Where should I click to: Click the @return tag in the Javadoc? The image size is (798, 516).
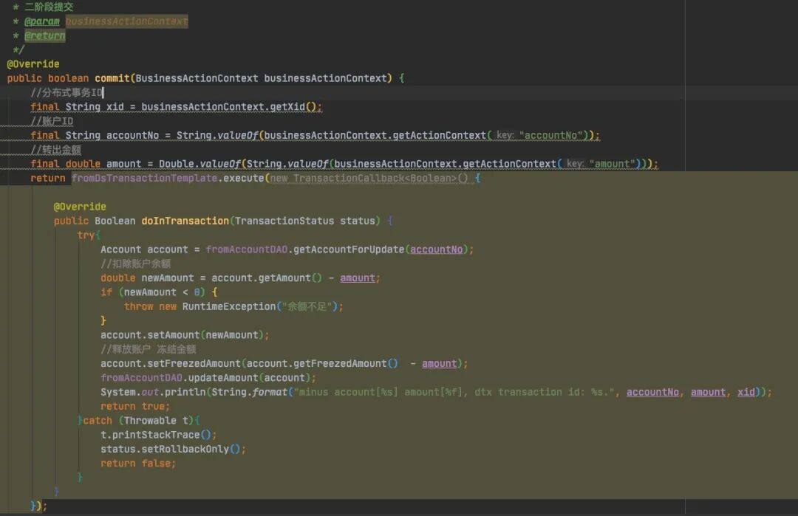(x=45, y=35)
